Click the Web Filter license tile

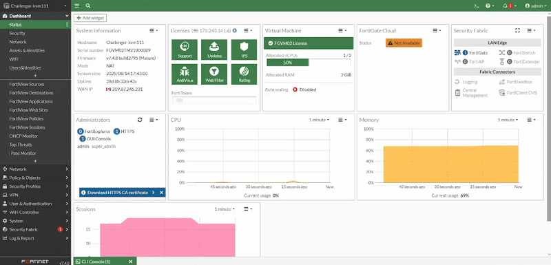click(214, 74)
